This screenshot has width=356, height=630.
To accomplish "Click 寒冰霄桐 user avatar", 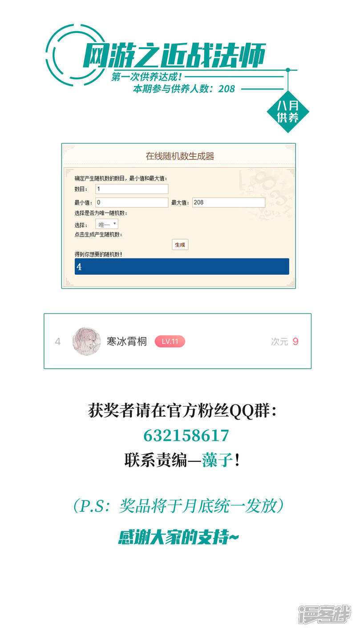I will click(x=86, y=341).
